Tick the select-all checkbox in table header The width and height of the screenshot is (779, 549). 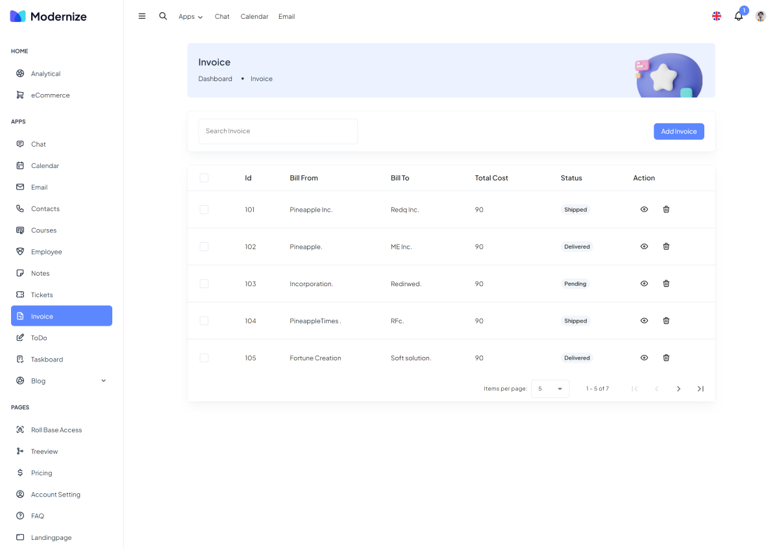204,178
